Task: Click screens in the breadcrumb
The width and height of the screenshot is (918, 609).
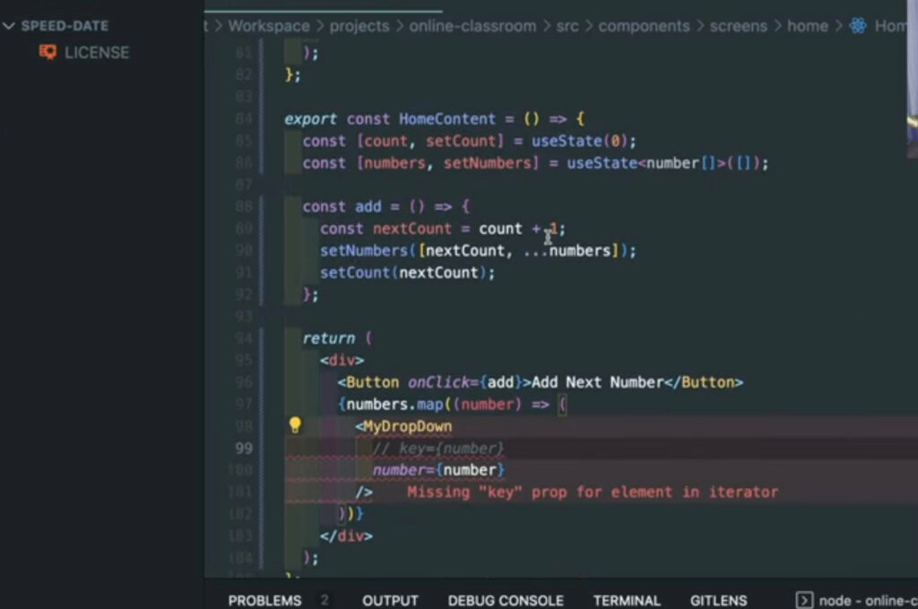Action: 738,26
